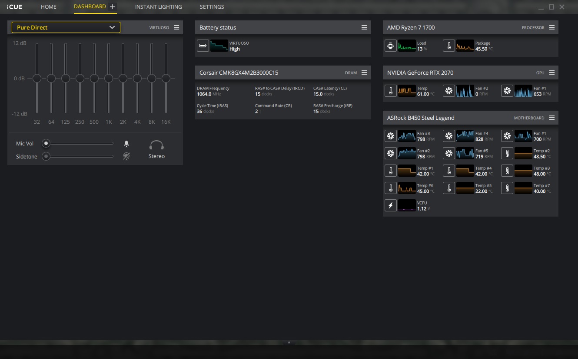The width and height of the screenshot is (578, 359).
Task: Add a new dashboard with plus button
Action: click(113, 7)
